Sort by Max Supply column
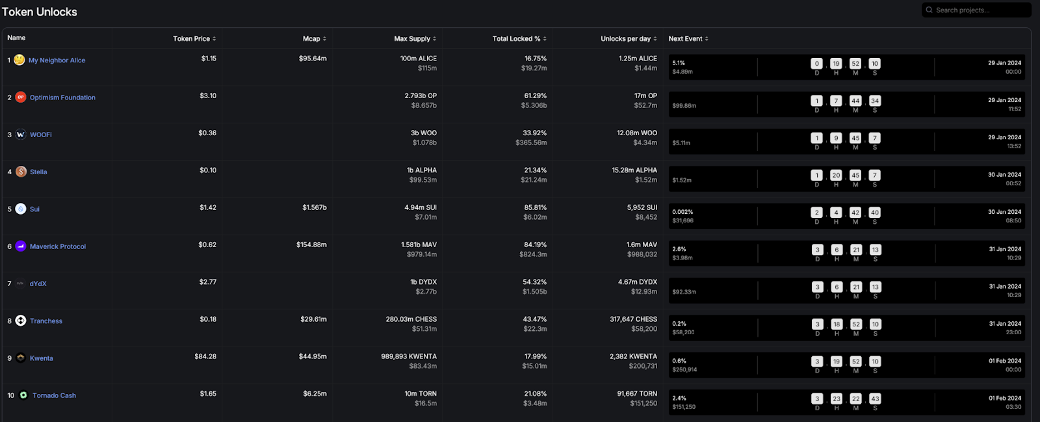The height and width of the screenshot is (422, 1040). pyautogui.click(x=415, y=38)
